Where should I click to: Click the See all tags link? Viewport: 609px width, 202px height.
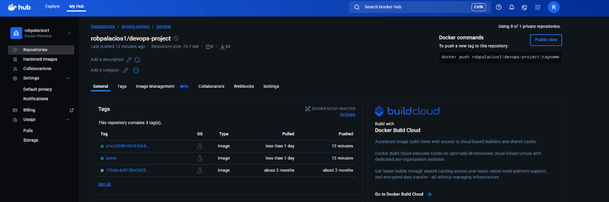tap(104, 184)
